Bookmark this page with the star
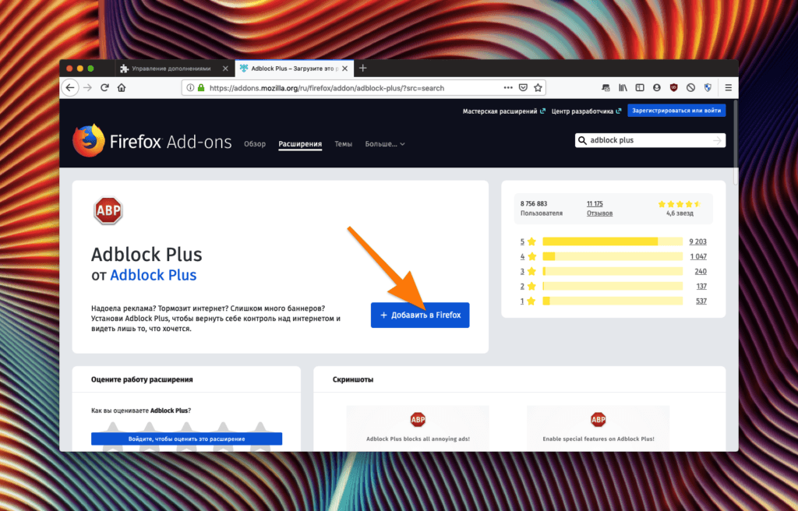Screen dimensions: 798x511 point(538,87)
